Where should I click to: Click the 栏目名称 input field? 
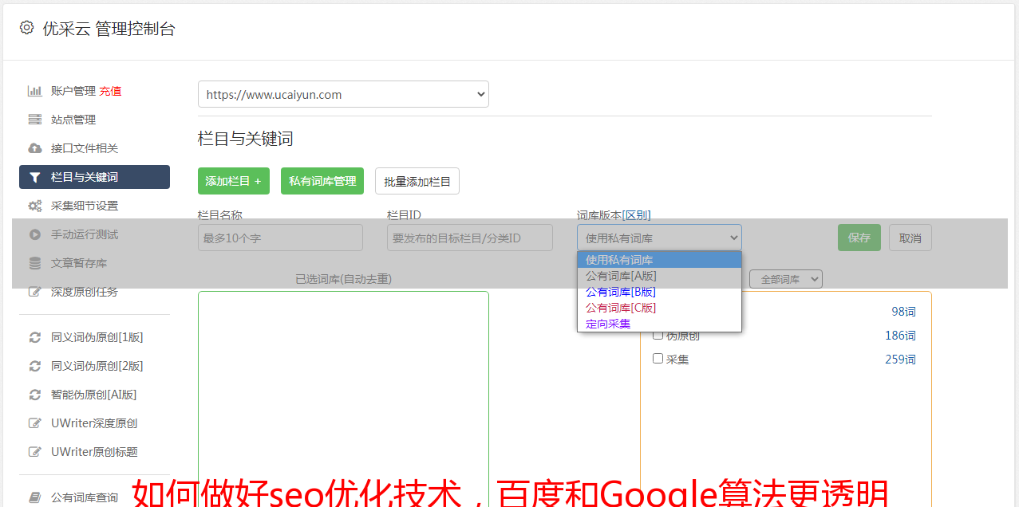280,238
